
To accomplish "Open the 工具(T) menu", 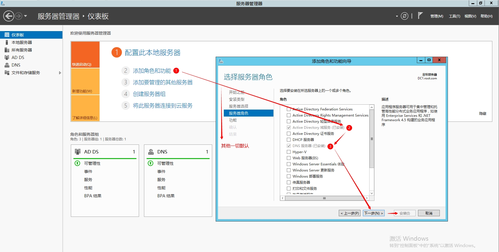I will coord(454,16).
